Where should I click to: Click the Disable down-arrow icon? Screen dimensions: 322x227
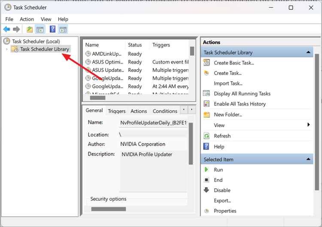point(207,190)
